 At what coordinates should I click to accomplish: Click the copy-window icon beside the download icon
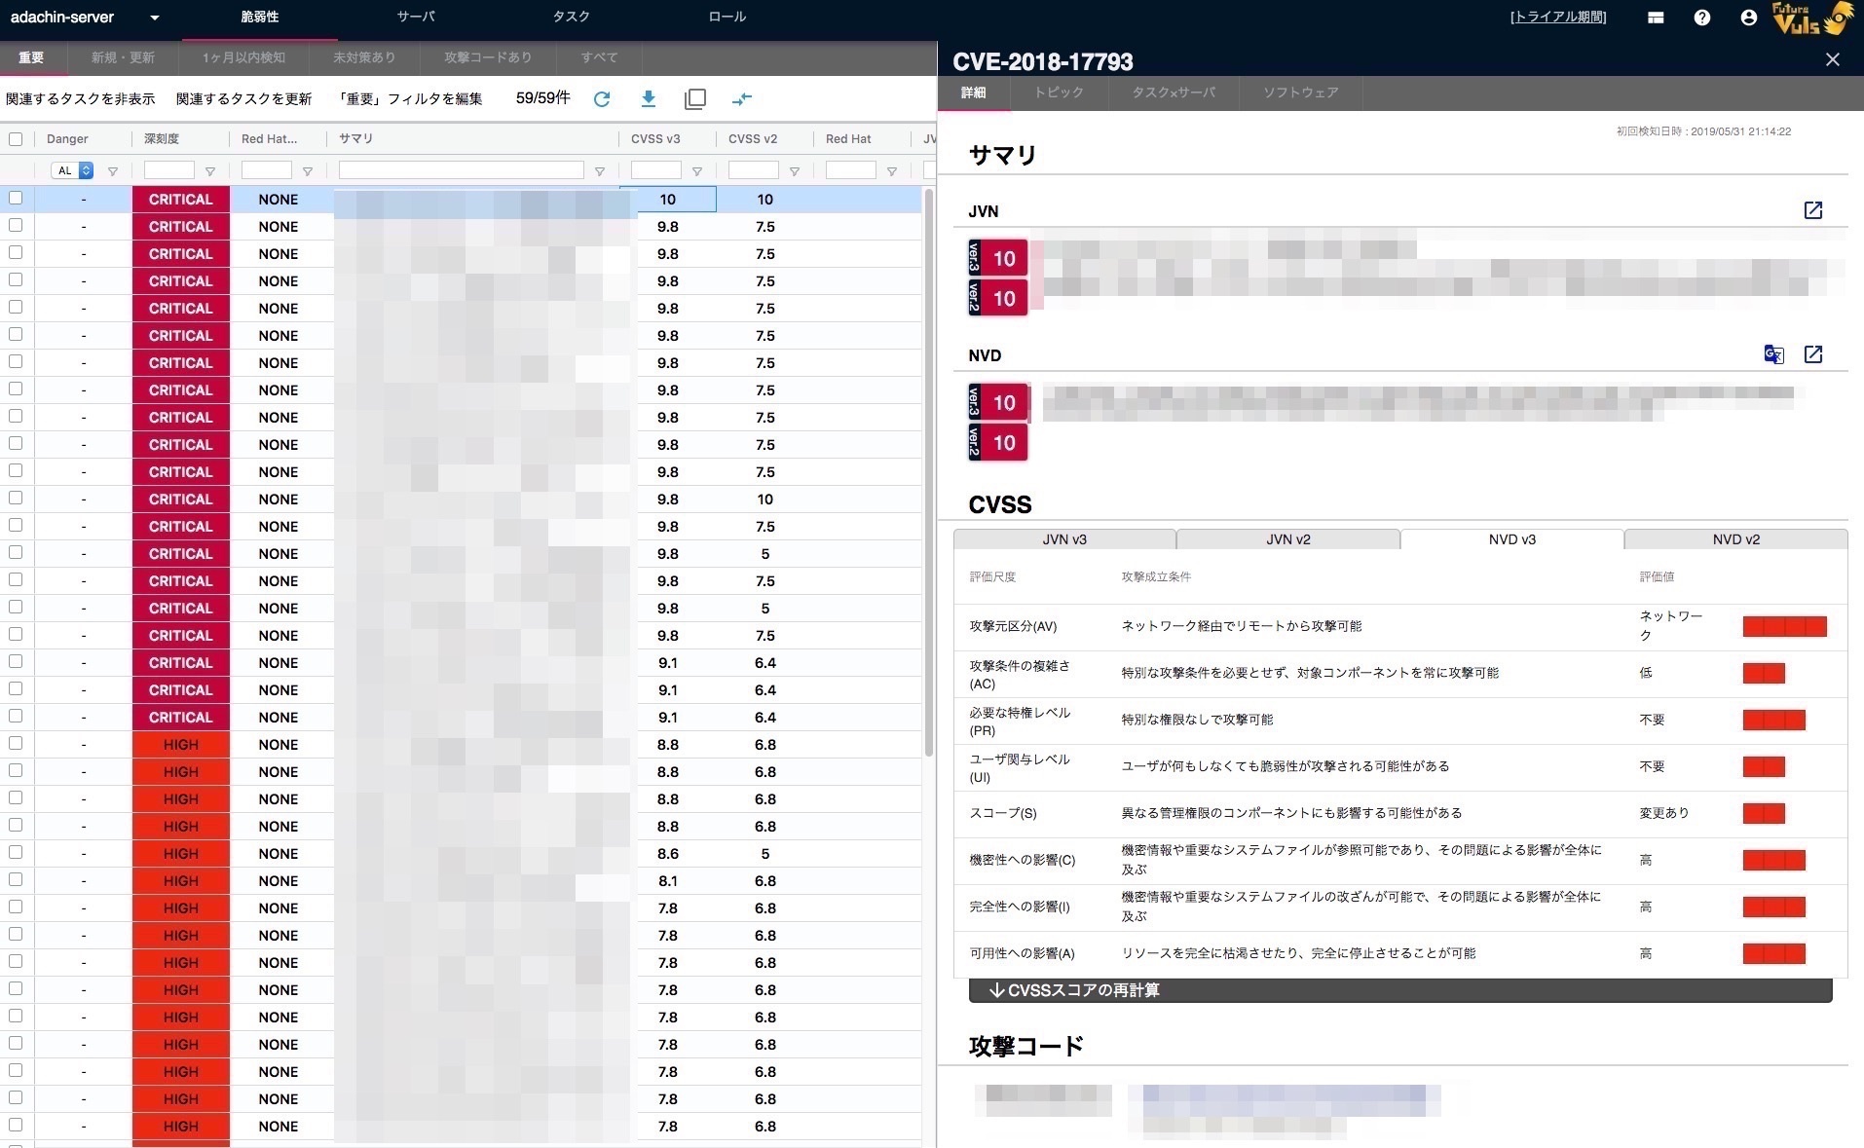pyautogui.click(x=695, y=98)
